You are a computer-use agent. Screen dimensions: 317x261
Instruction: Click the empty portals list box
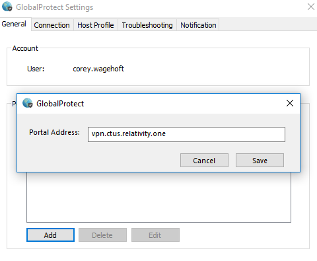158,198
